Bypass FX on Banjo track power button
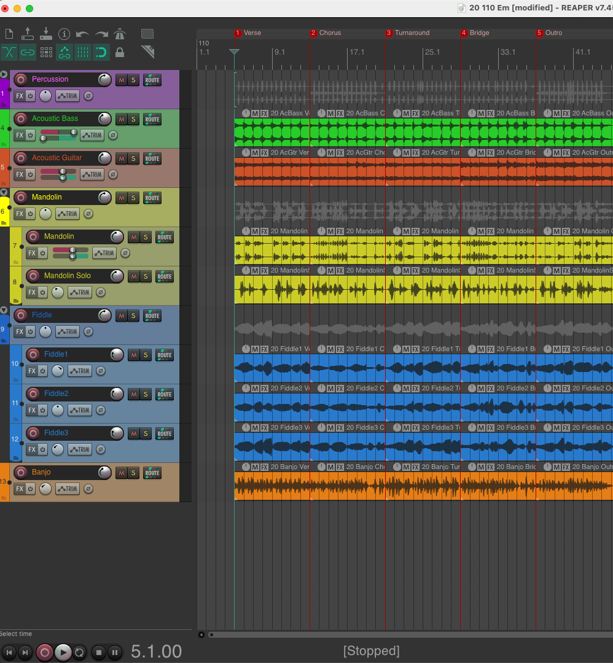This screenshot has width=613, height=663. tap(31, 489)
